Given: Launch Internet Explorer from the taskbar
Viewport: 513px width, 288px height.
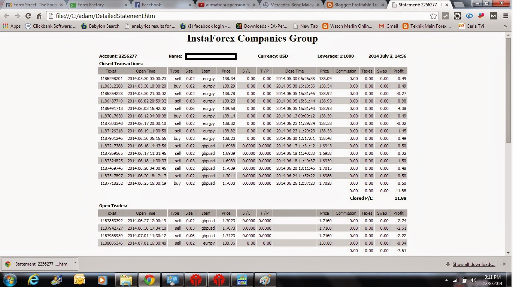Looking at the screenshot, I should 34,280.
